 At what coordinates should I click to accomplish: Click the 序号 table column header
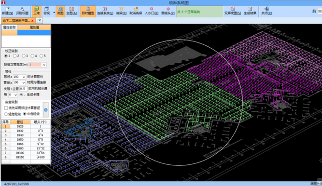click(5, 122)
